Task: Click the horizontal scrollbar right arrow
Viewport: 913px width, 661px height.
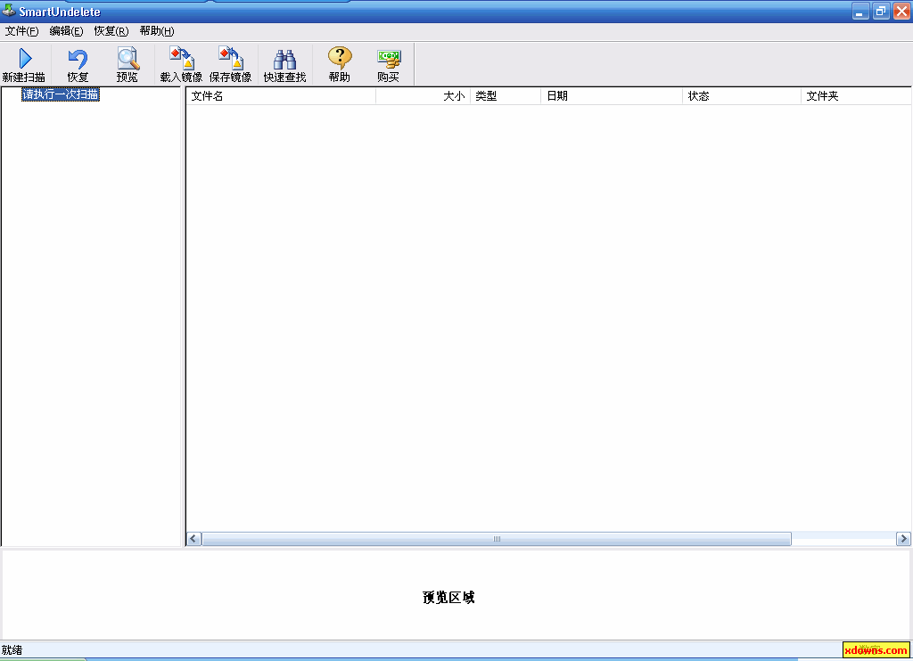Action: (x=903, y=539)
